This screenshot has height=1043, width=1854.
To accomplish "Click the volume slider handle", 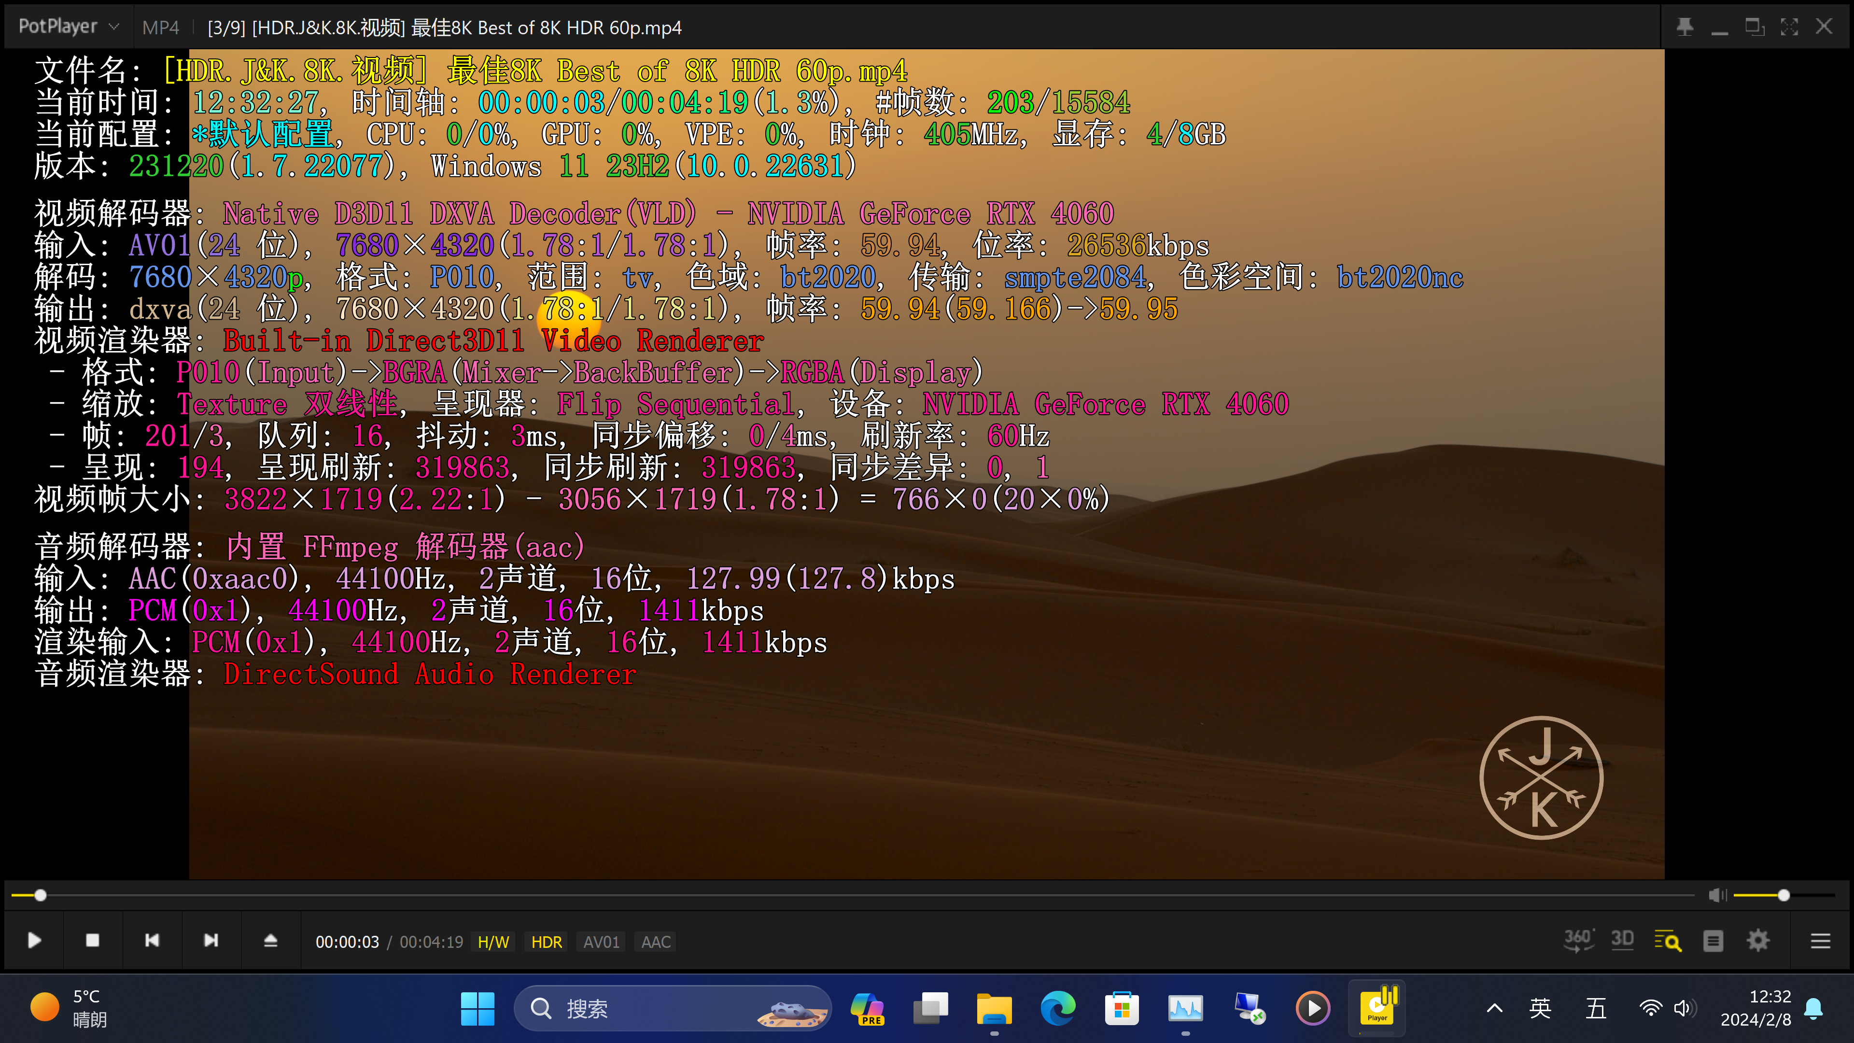I will tap(1784, 895).
